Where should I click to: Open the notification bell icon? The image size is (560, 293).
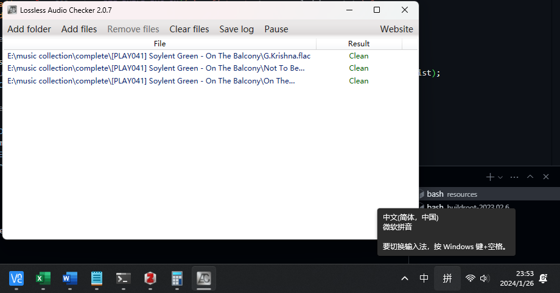[543, 278]
